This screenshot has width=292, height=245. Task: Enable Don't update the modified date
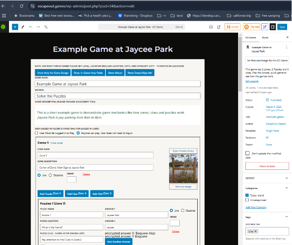tap(247, 153)
